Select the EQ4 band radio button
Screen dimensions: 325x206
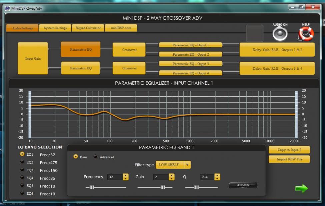click(22, 177)
